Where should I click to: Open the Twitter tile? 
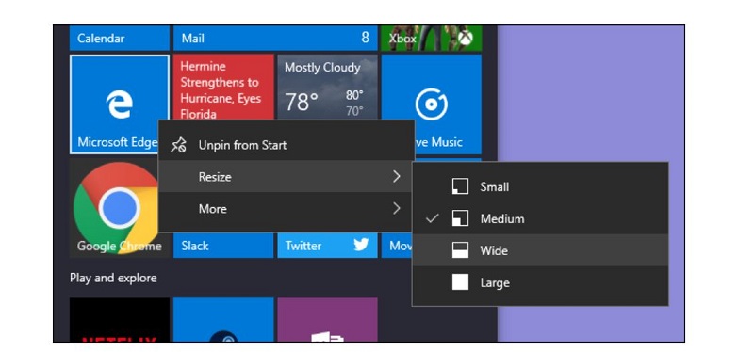327,246
